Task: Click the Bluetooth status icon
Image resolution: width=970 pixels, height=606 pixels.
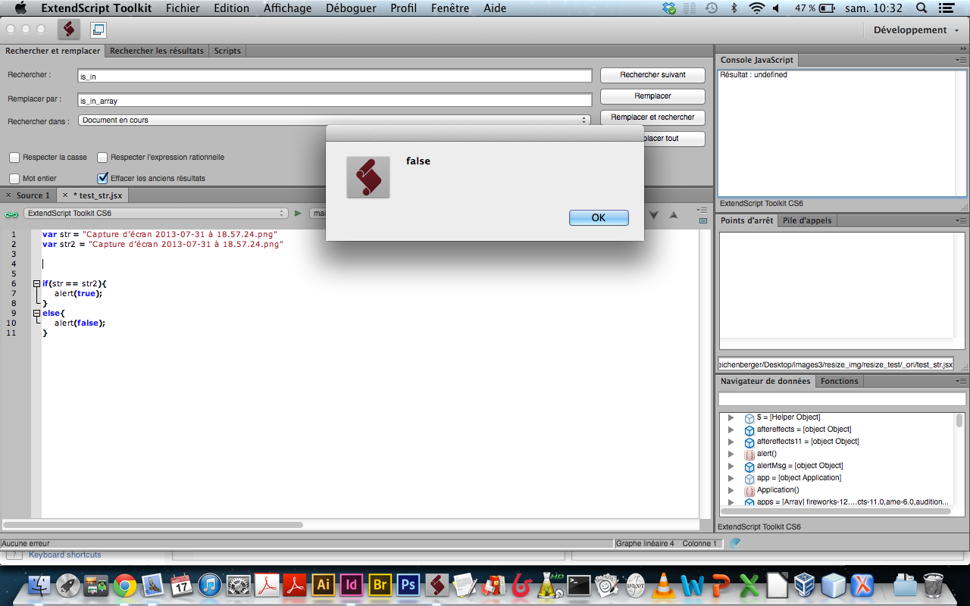Action: coord(734,8)
